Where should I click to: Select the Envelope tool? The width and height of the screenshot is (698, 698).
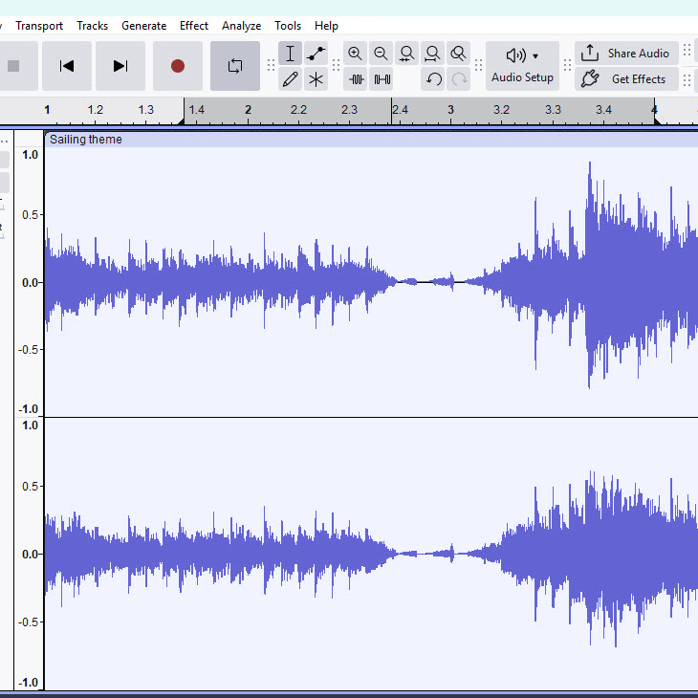(x=316, y=54)
